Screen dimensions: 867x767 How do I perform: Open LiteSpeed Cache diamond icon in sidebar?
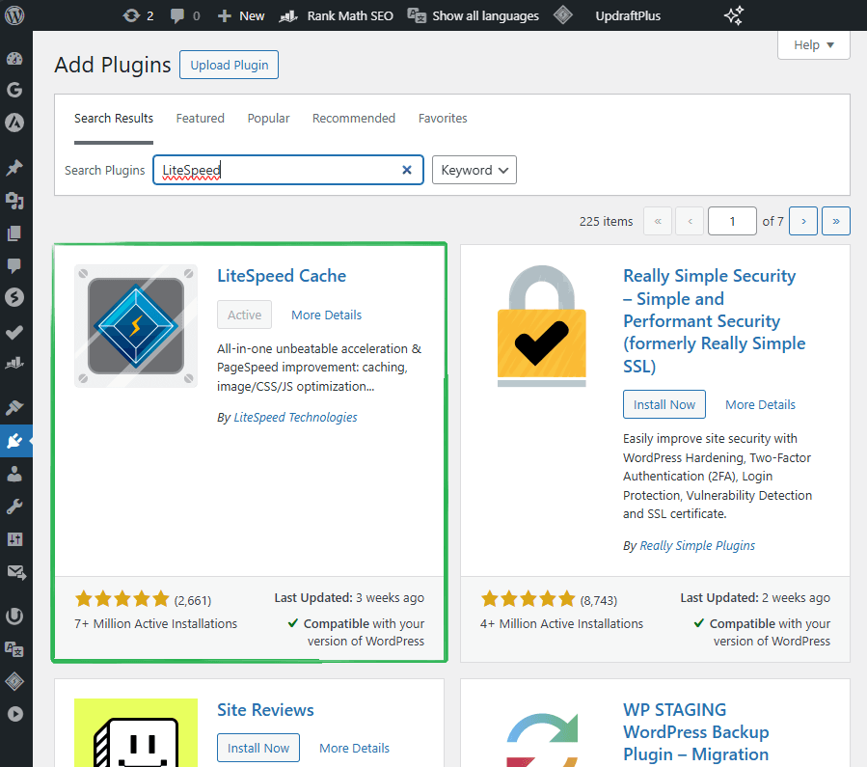click(x=14, y=681)
